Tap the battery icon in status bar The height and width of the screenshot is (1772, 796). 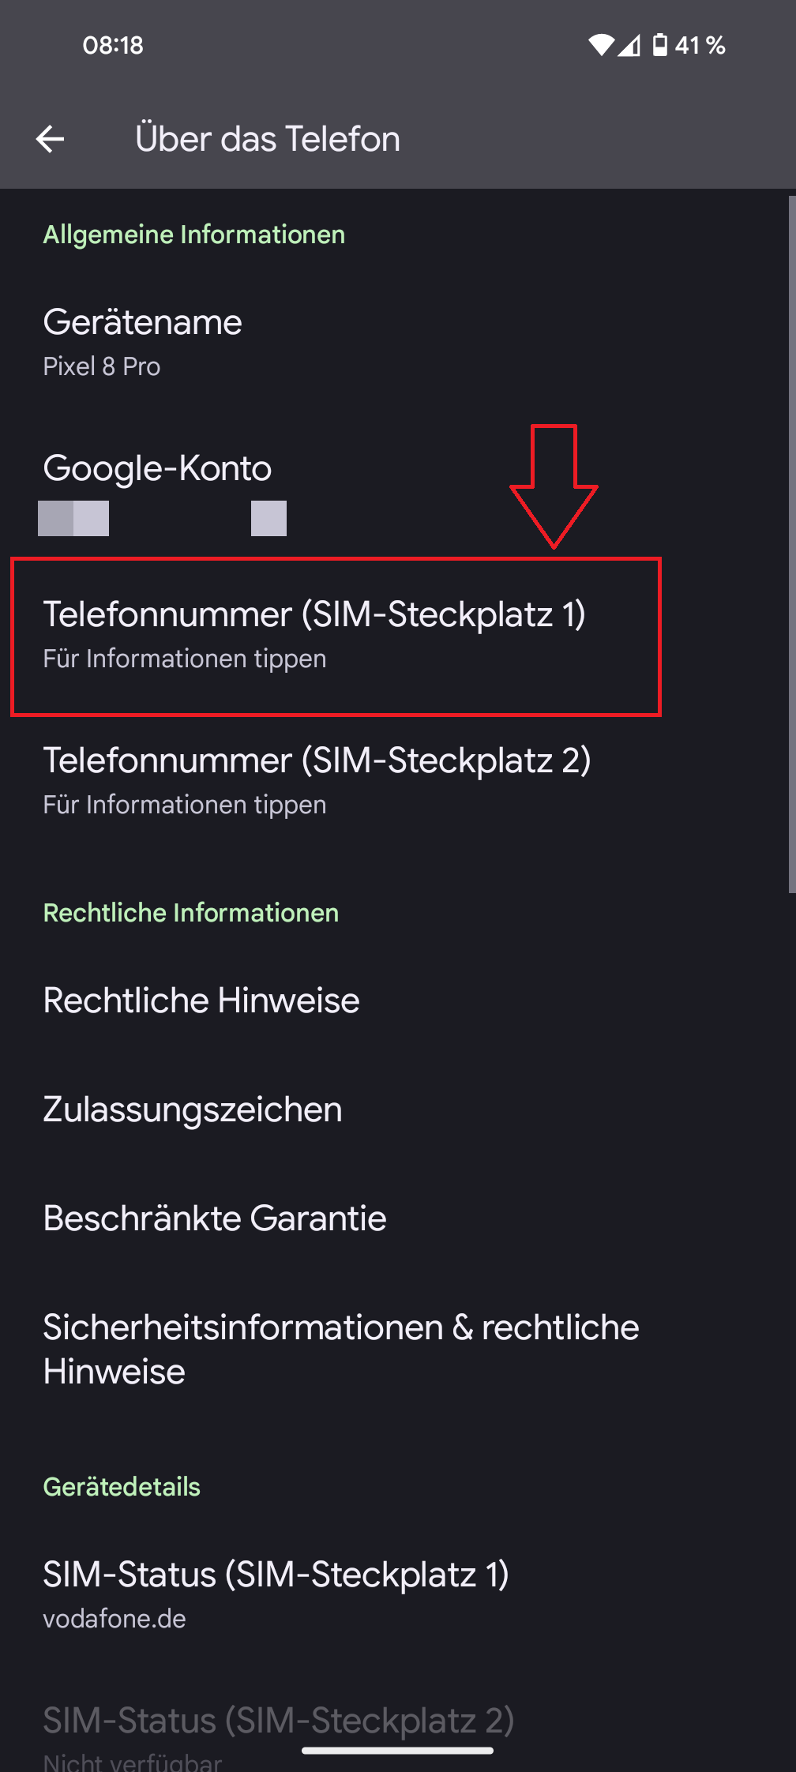(660, 45)
